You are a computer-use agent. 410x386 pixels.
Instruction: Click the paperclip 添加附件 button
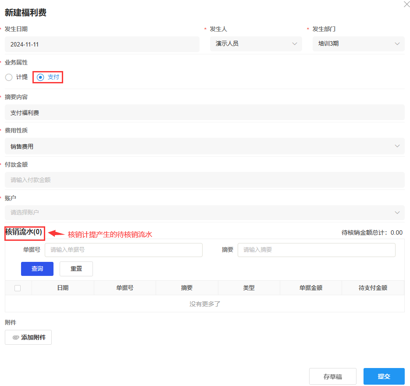click(29, 337)
